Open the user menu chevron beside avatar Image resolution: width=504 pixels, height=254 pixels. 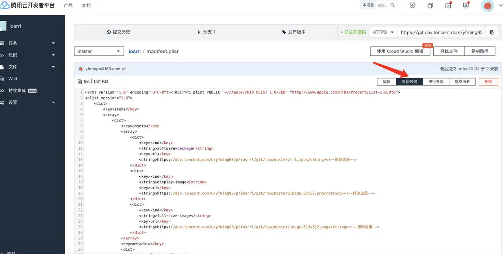(x=501, y=5)
